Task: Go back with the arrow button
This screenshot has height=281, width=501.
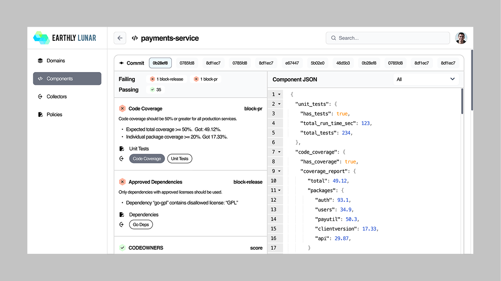Action: click(x=120, y=38)
